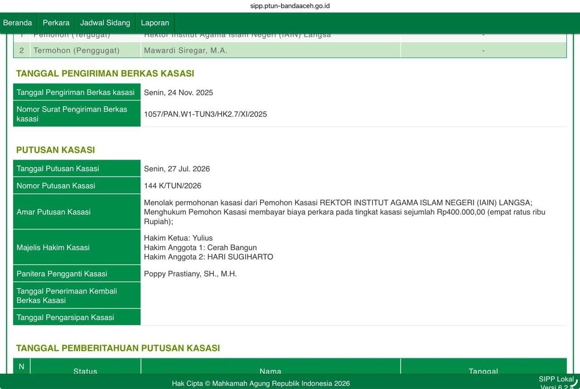Select the 'Majelis Hakim Kasasi' label

pyautogui.click(x=77, y=247)
